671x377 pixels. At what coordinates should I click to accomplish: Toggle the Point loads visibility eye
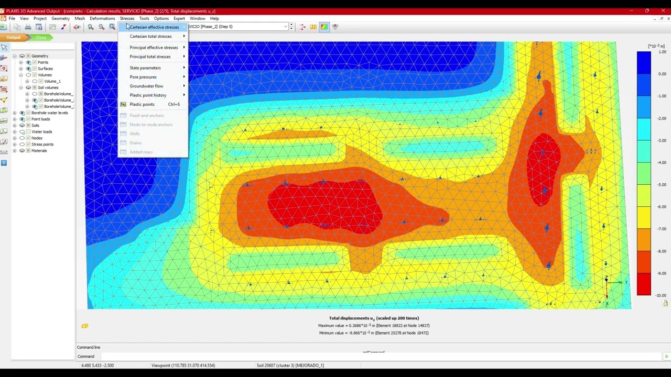coord(22,119)
